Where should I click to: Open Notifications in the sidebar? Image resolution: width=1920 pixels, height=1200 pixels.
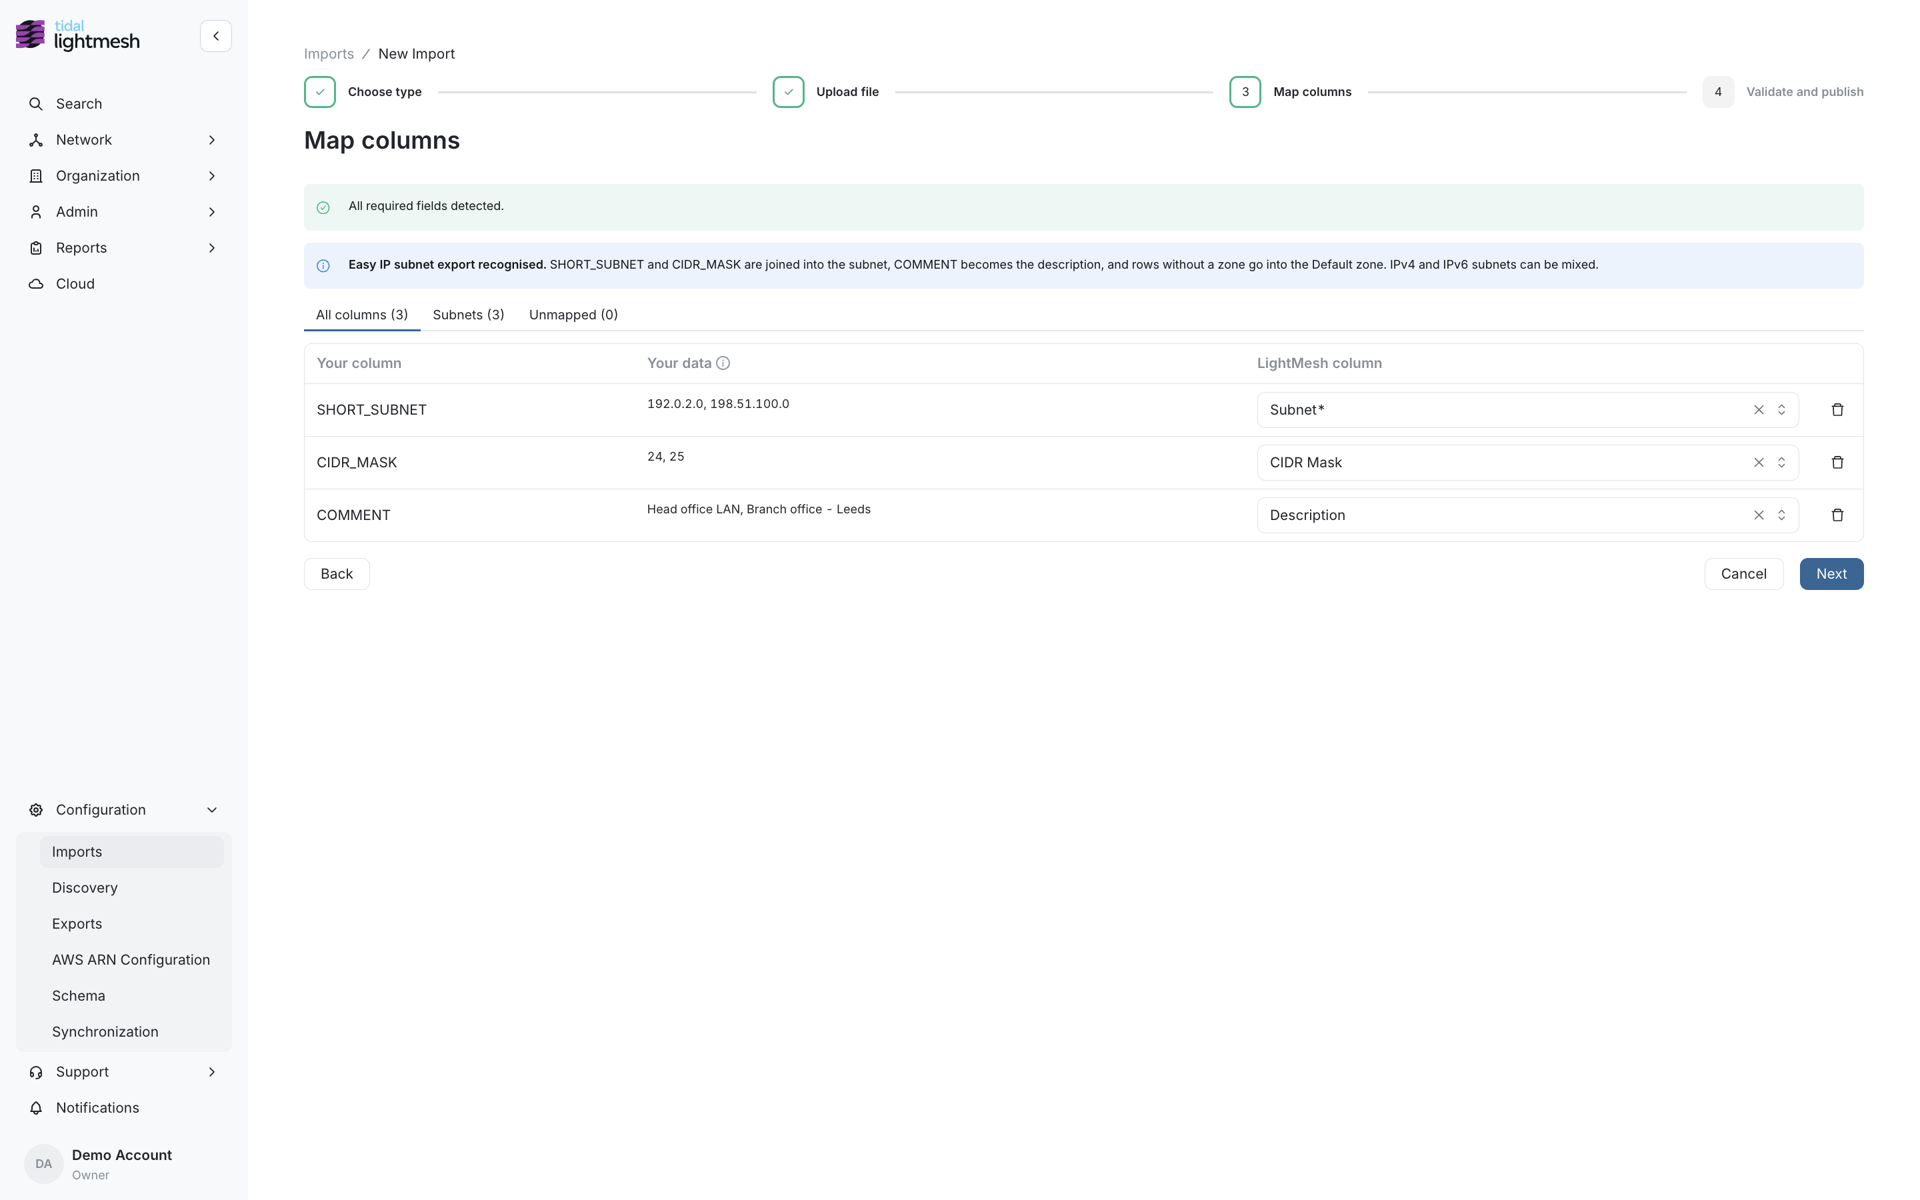pyautogui.click(x=124, y=1108)
